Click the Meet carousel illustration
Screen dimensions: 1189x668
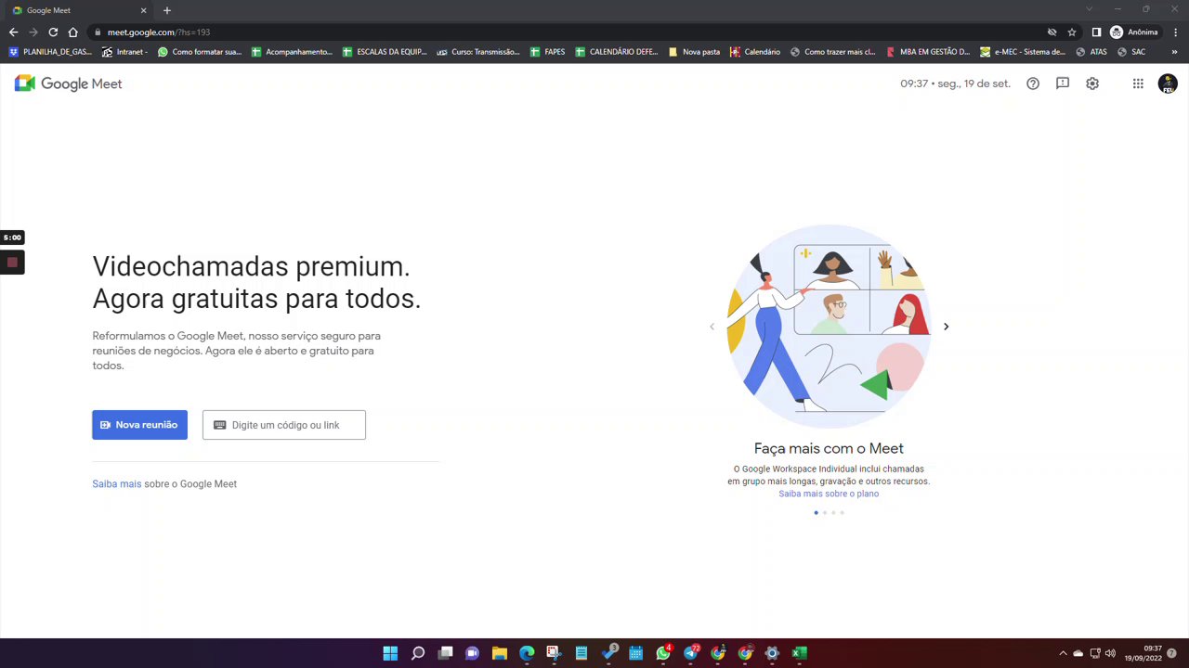(x=829, y=327)
